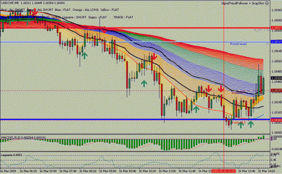The image size is (282, 174).
Task: Click the blue 1.18717 pivot price tag
Action: click(276, 41)
